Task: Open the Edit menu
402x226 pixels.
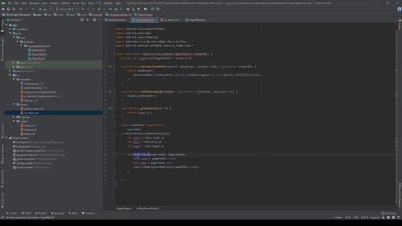Action: click(x=16, y=3)
